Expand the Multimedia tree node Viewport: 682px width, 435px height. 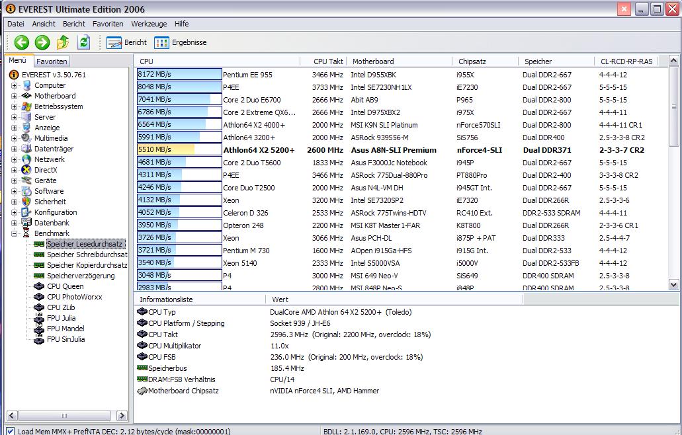point(15,138)
